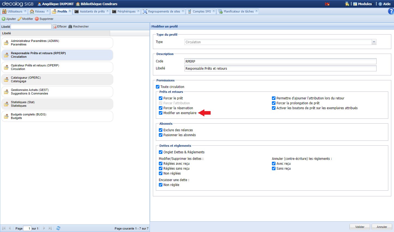Open the Modules menu
The height and width of the screenshot is (232, 394).
tap(362, 4)
